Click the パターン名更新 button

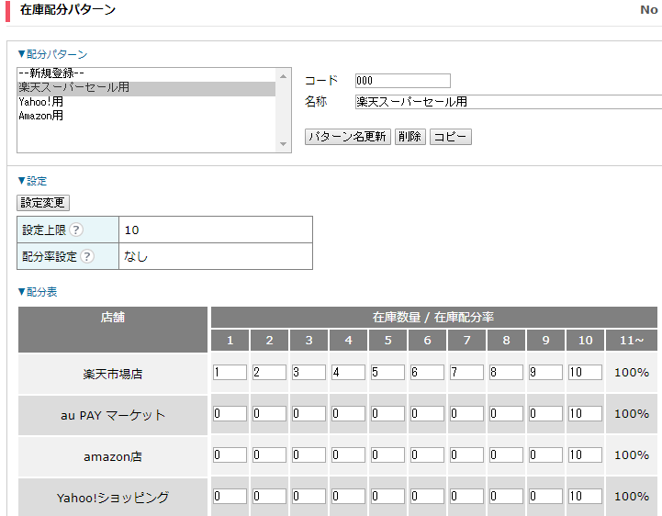pos(347,137)
